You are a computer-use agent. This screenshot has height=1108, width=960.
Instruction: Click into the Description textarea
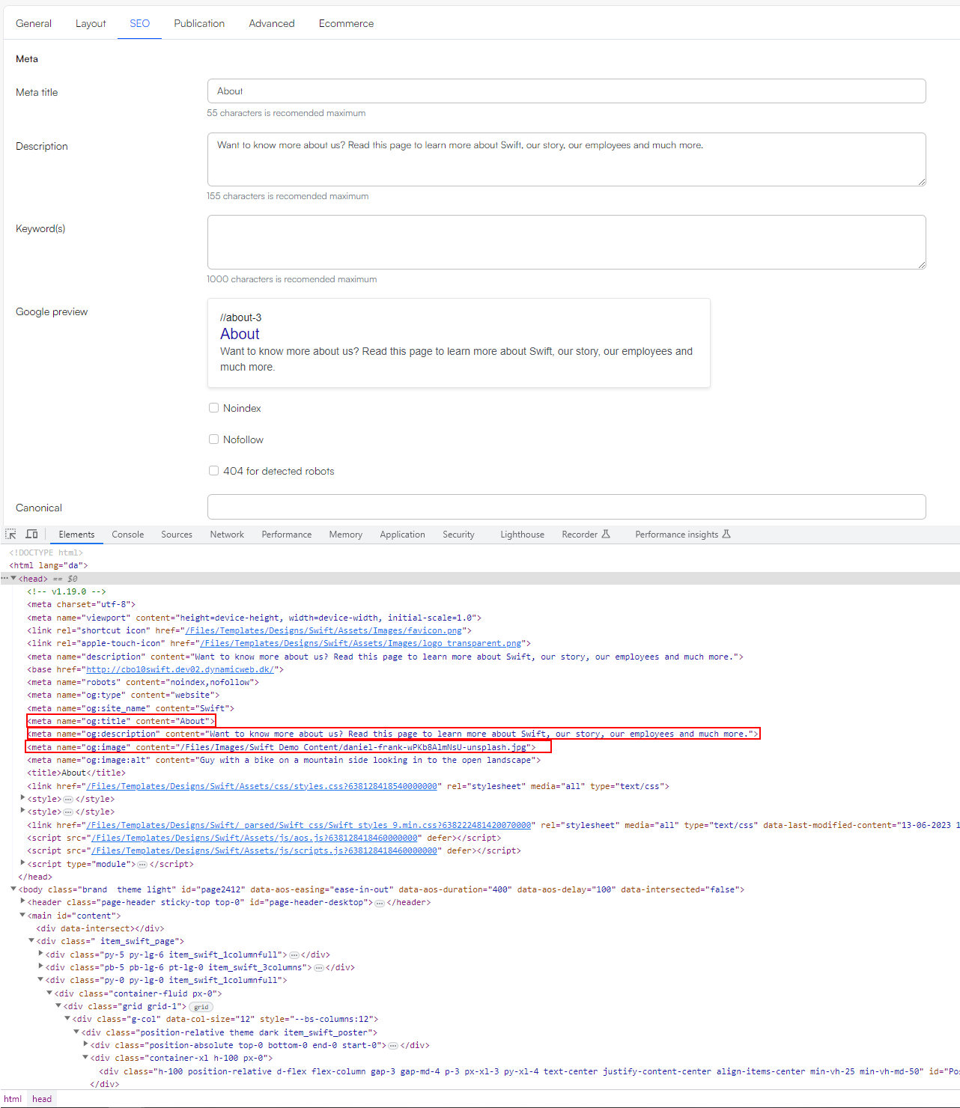pyautogui.click(x=566, y=159)
